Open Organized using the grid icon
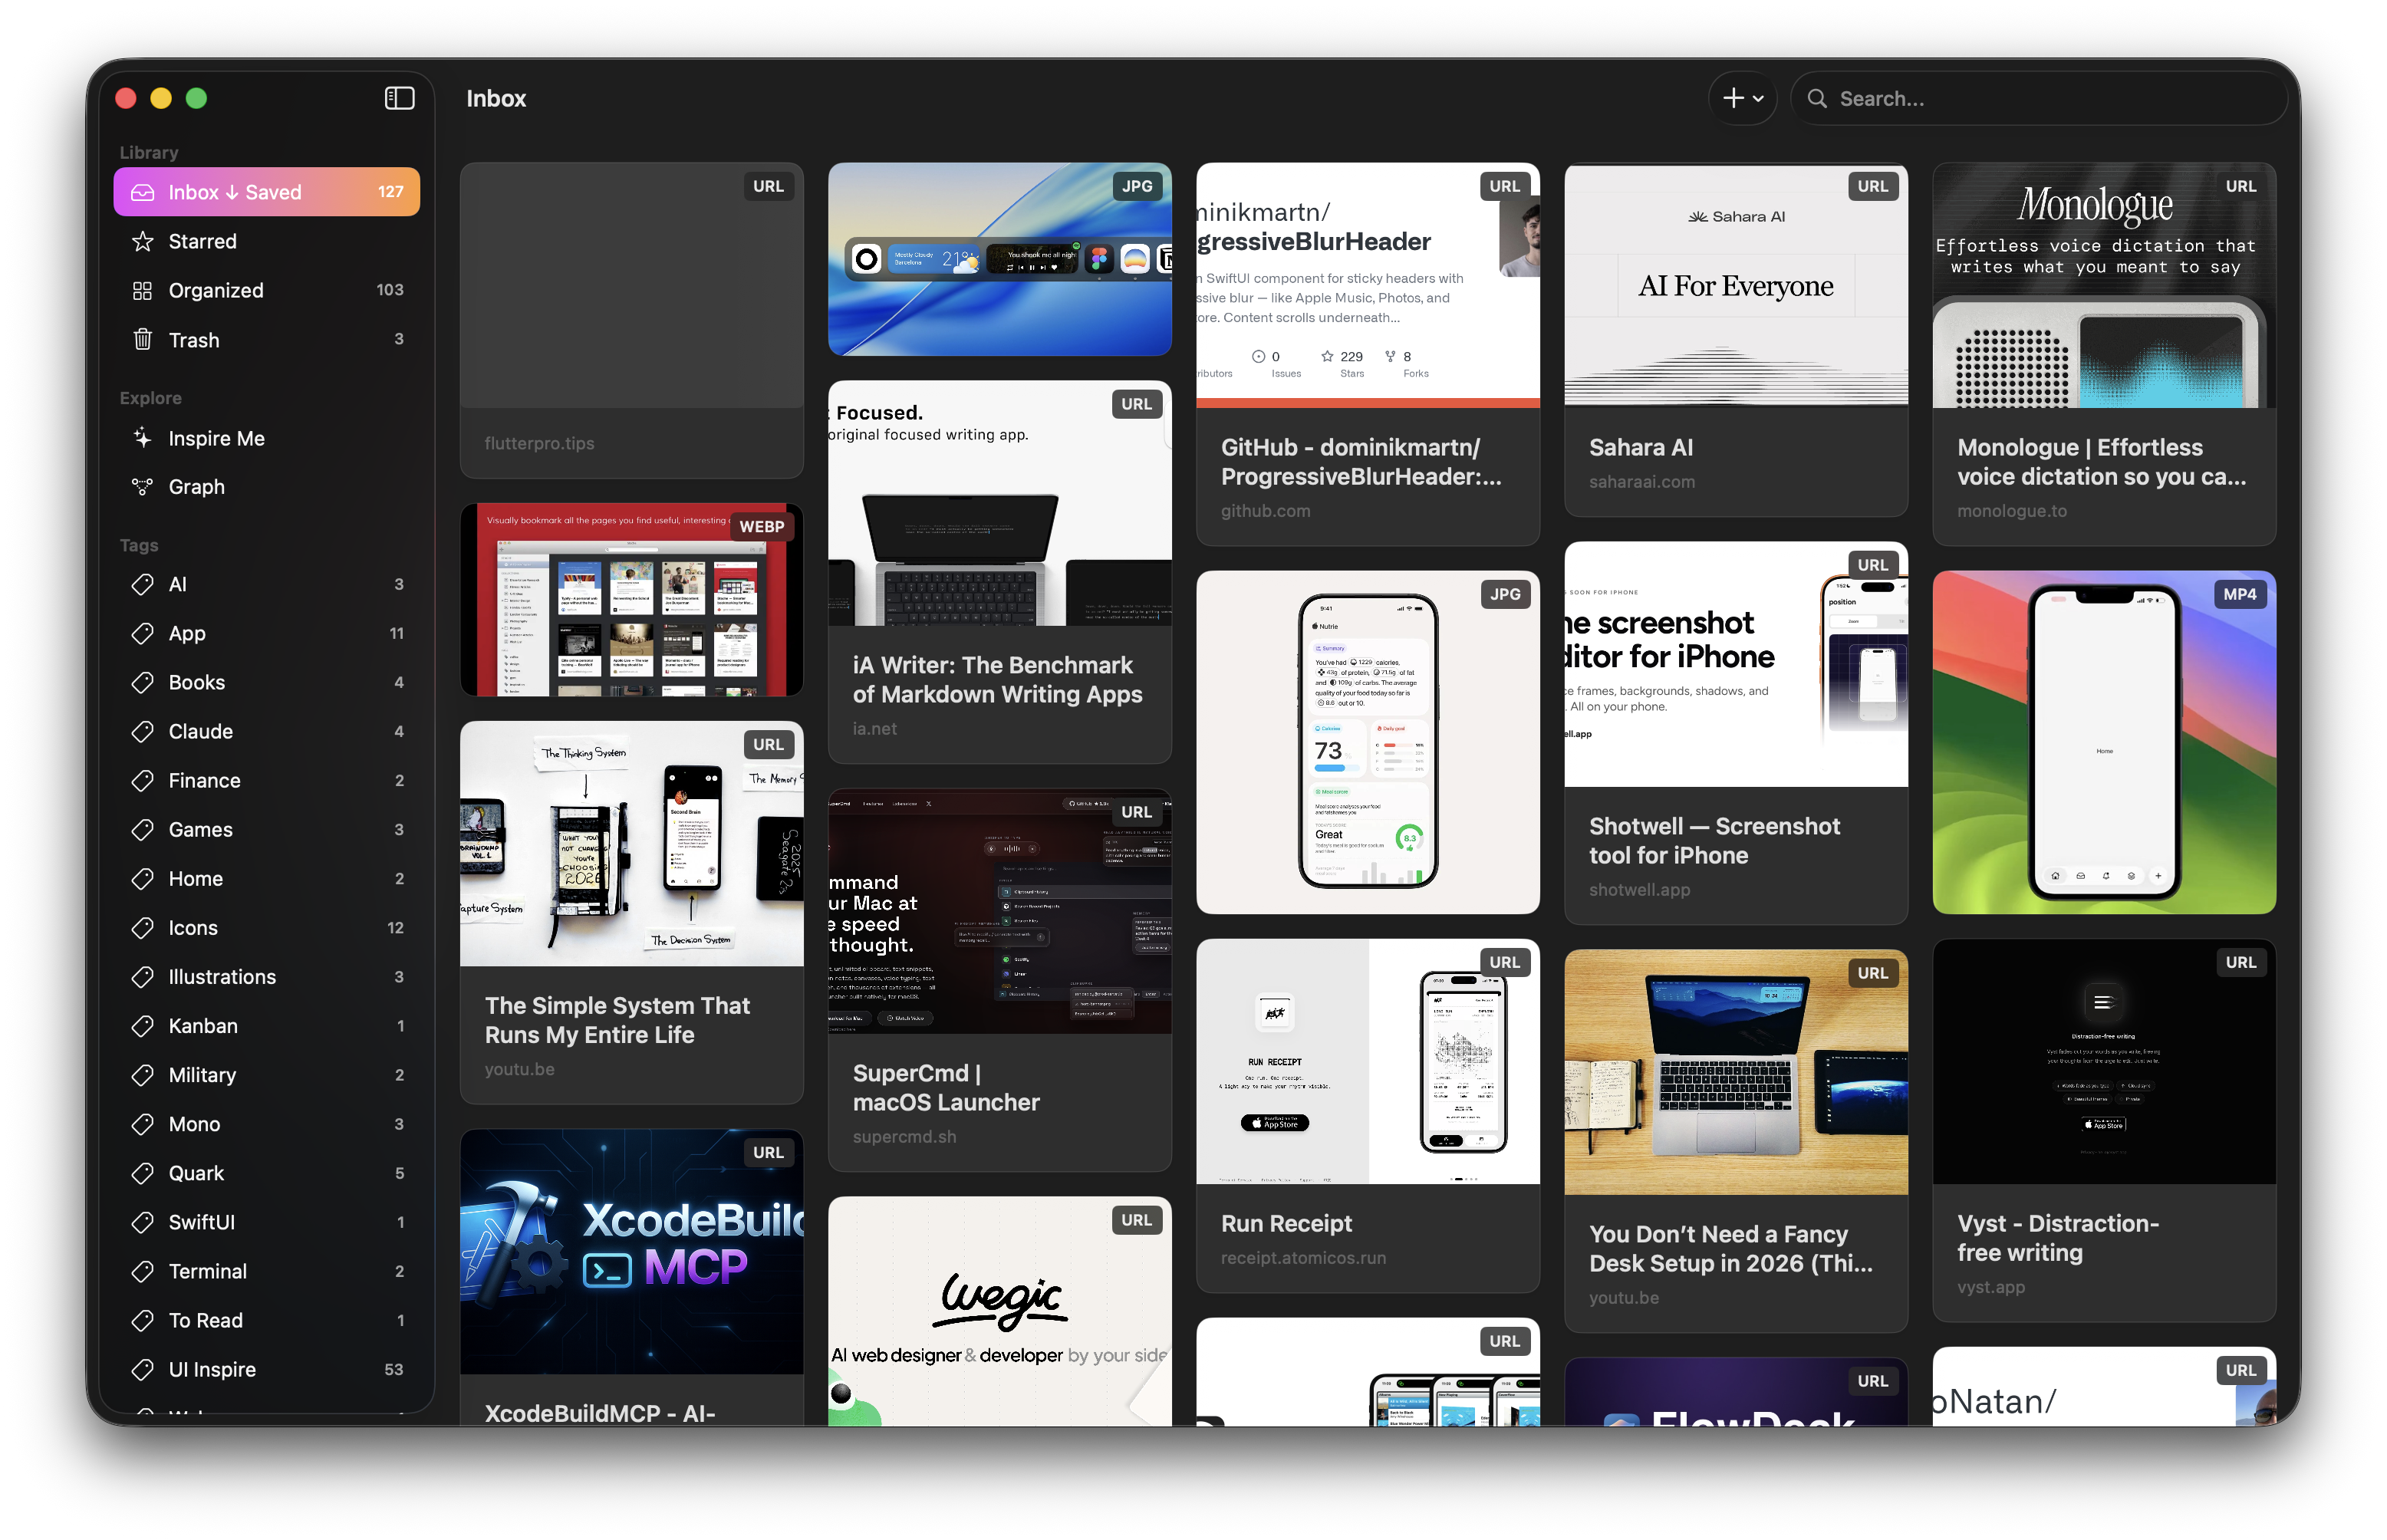This screenshot has width=2387, height=1540. [x=143, y=290]
